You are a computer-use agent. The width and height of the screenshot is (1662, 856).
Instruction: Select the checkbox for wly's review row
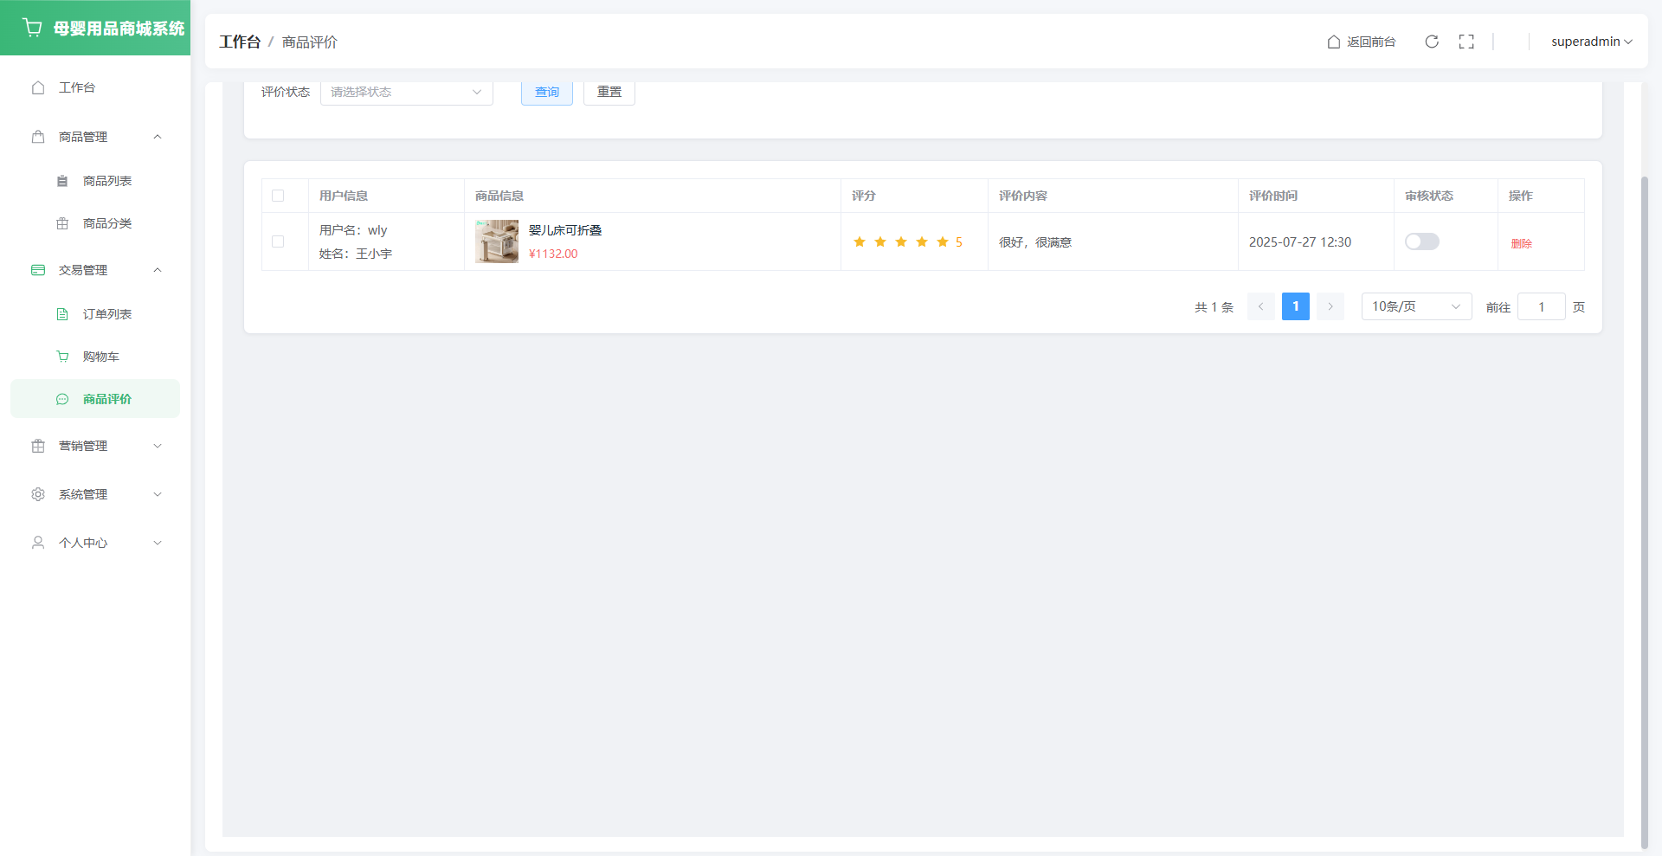coord(278,241)
